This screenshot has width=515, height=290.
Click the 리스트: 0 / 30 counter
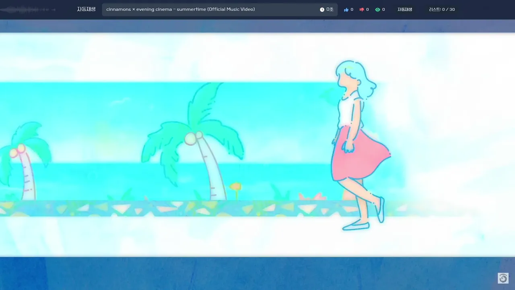click(442, 10)
